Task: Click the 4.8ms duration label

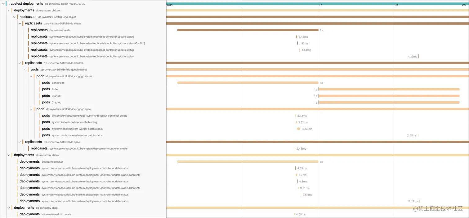Action: click(303, 182)
